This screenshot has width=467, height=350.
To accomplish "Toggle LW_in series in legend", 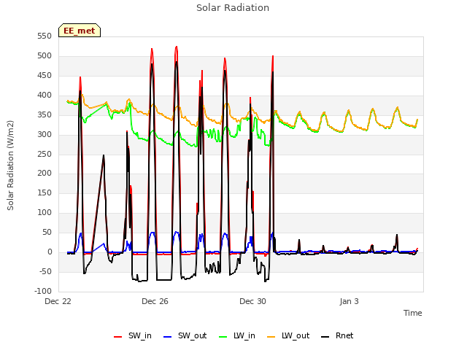I will pyautogui.click(x=237, y=335).
